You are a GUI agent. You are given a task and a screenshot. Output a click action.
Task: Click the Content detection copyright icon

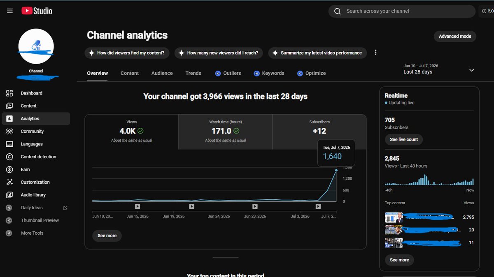[9, 157]
